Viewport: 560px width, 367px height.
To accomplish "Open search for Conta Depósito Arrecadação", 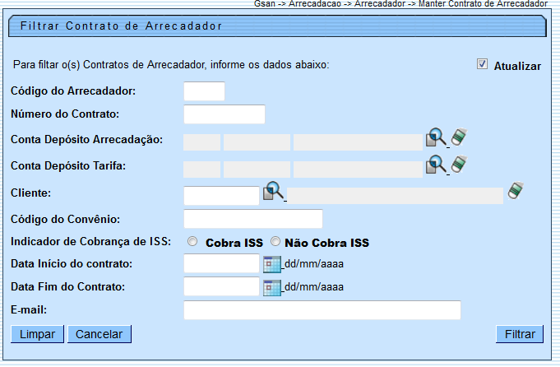I will tap(436, 137).
